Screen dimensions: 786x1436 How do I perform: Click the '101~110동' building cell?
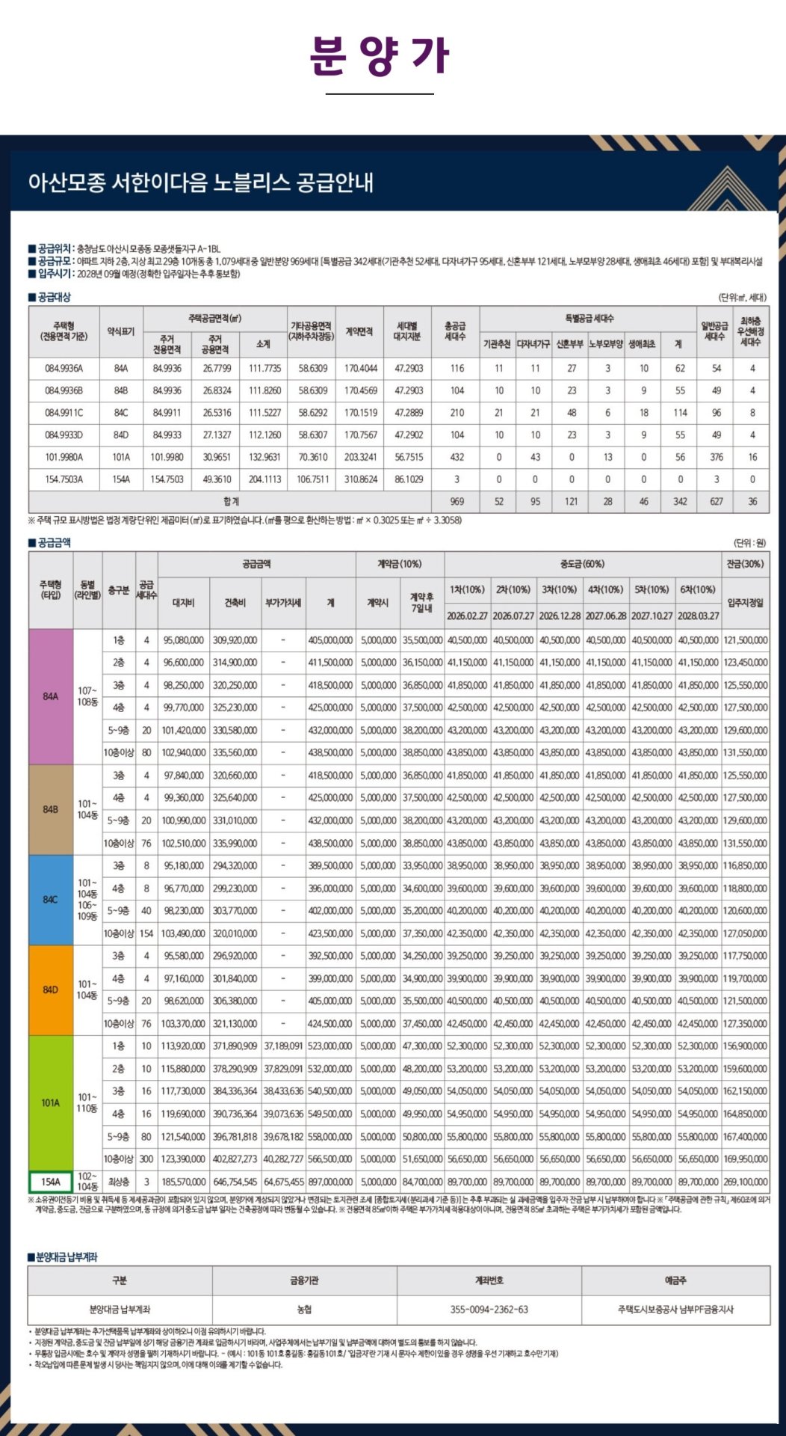tap(87, 1103)
